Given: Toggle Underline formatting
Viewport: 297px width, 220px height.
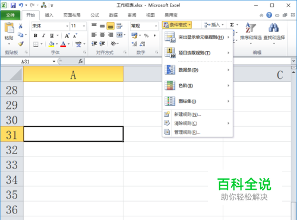Looking at the screenshot, I should (x=52, y=36).
